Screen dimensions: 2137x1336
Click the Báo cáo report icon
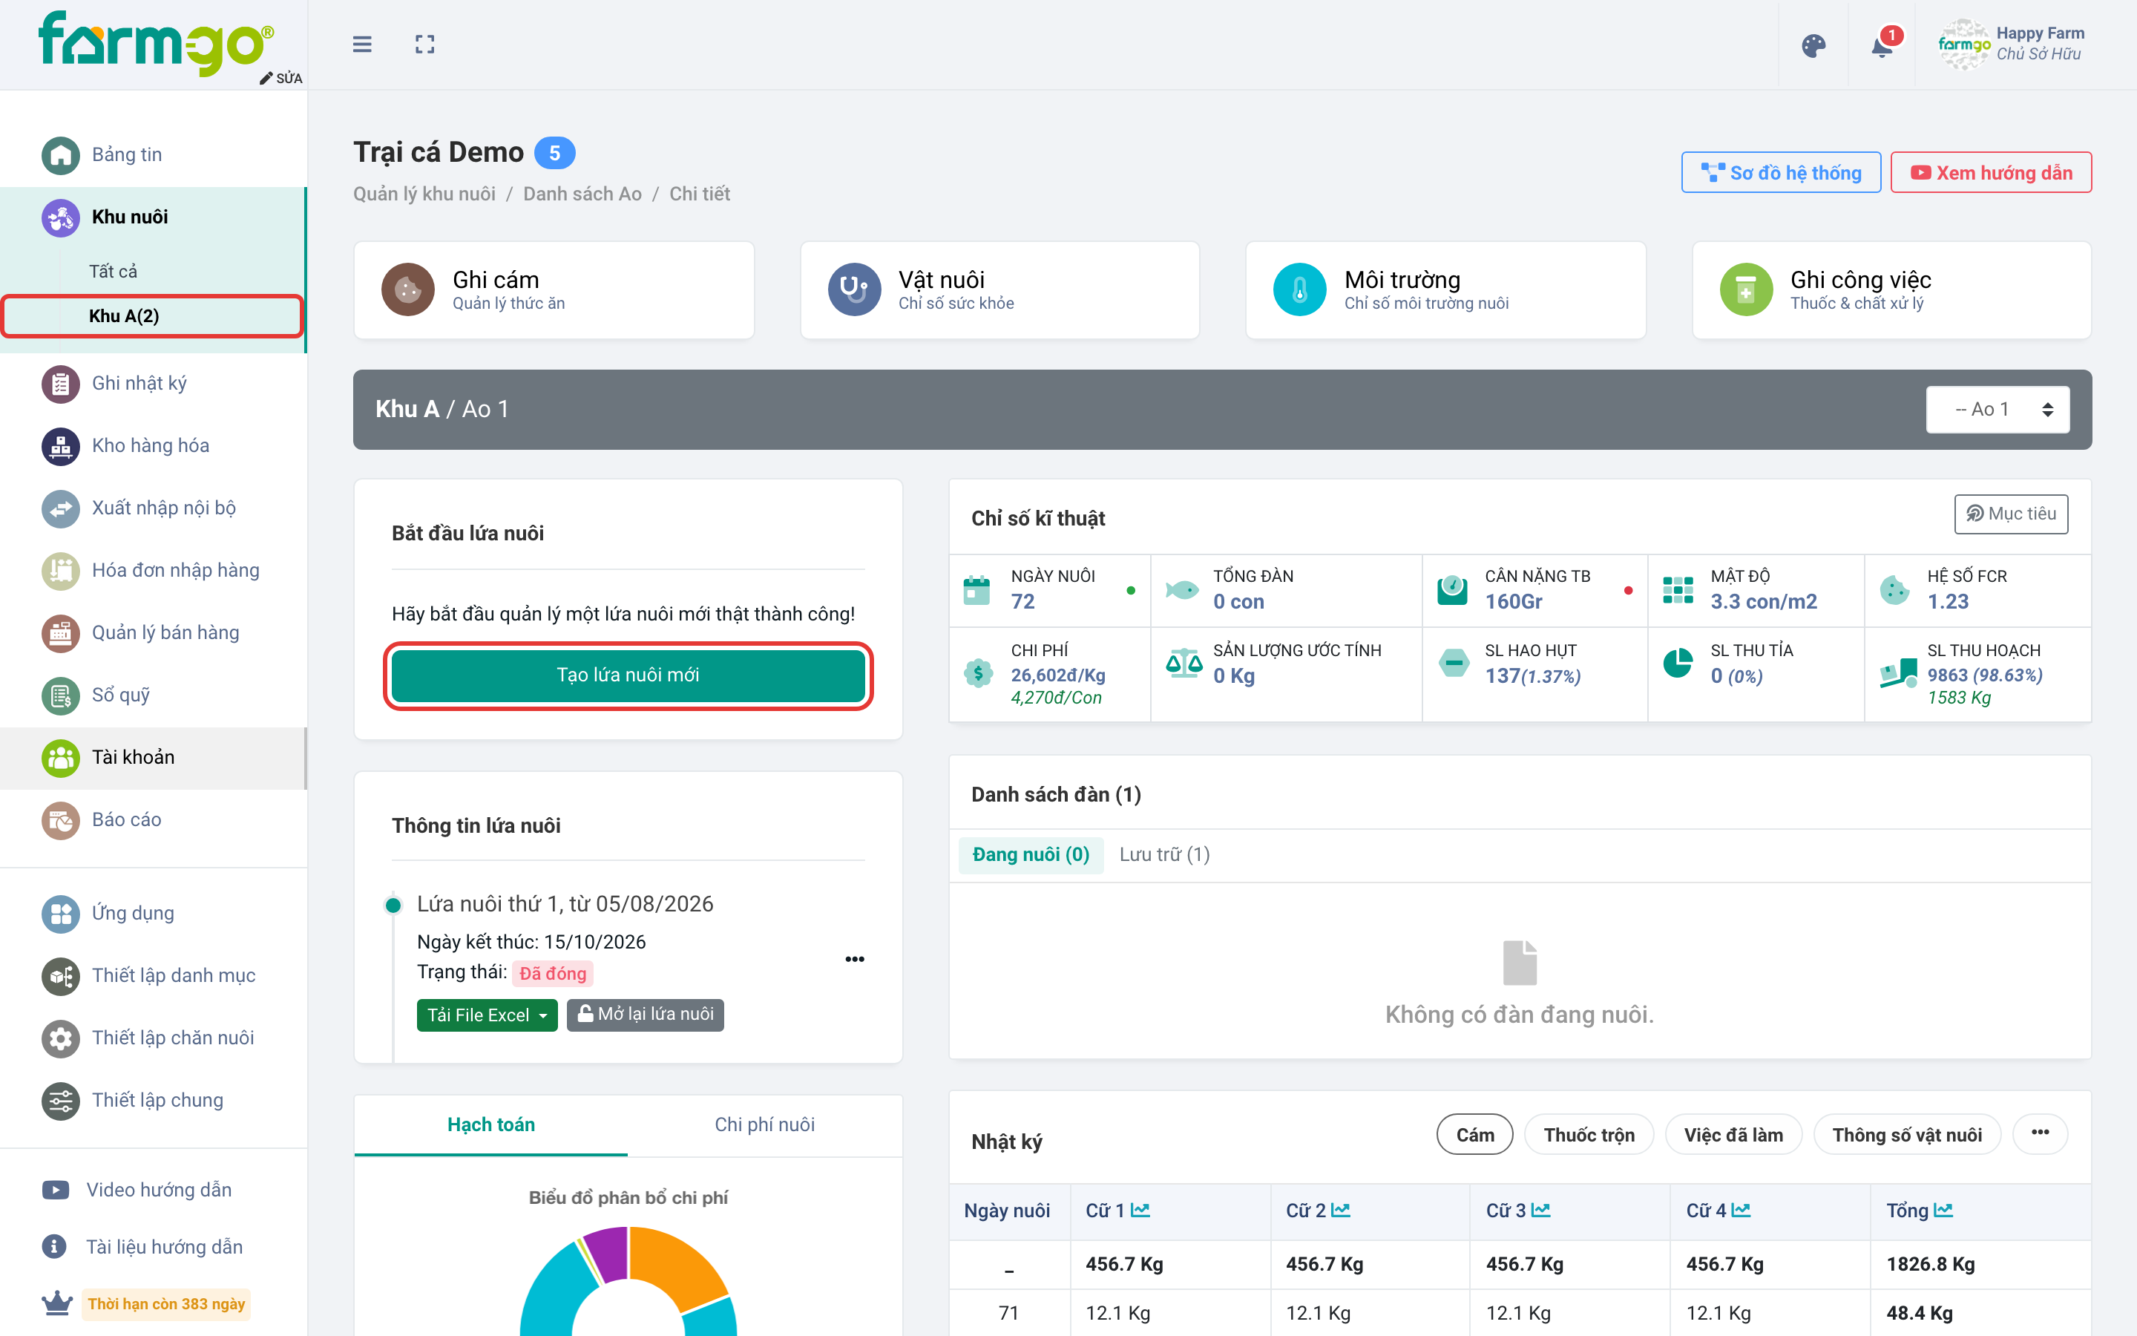60,820
